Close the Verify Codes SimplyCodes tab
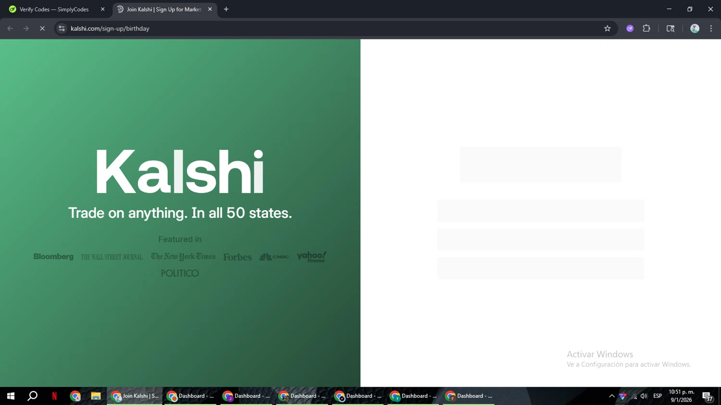 click(102, 9)
